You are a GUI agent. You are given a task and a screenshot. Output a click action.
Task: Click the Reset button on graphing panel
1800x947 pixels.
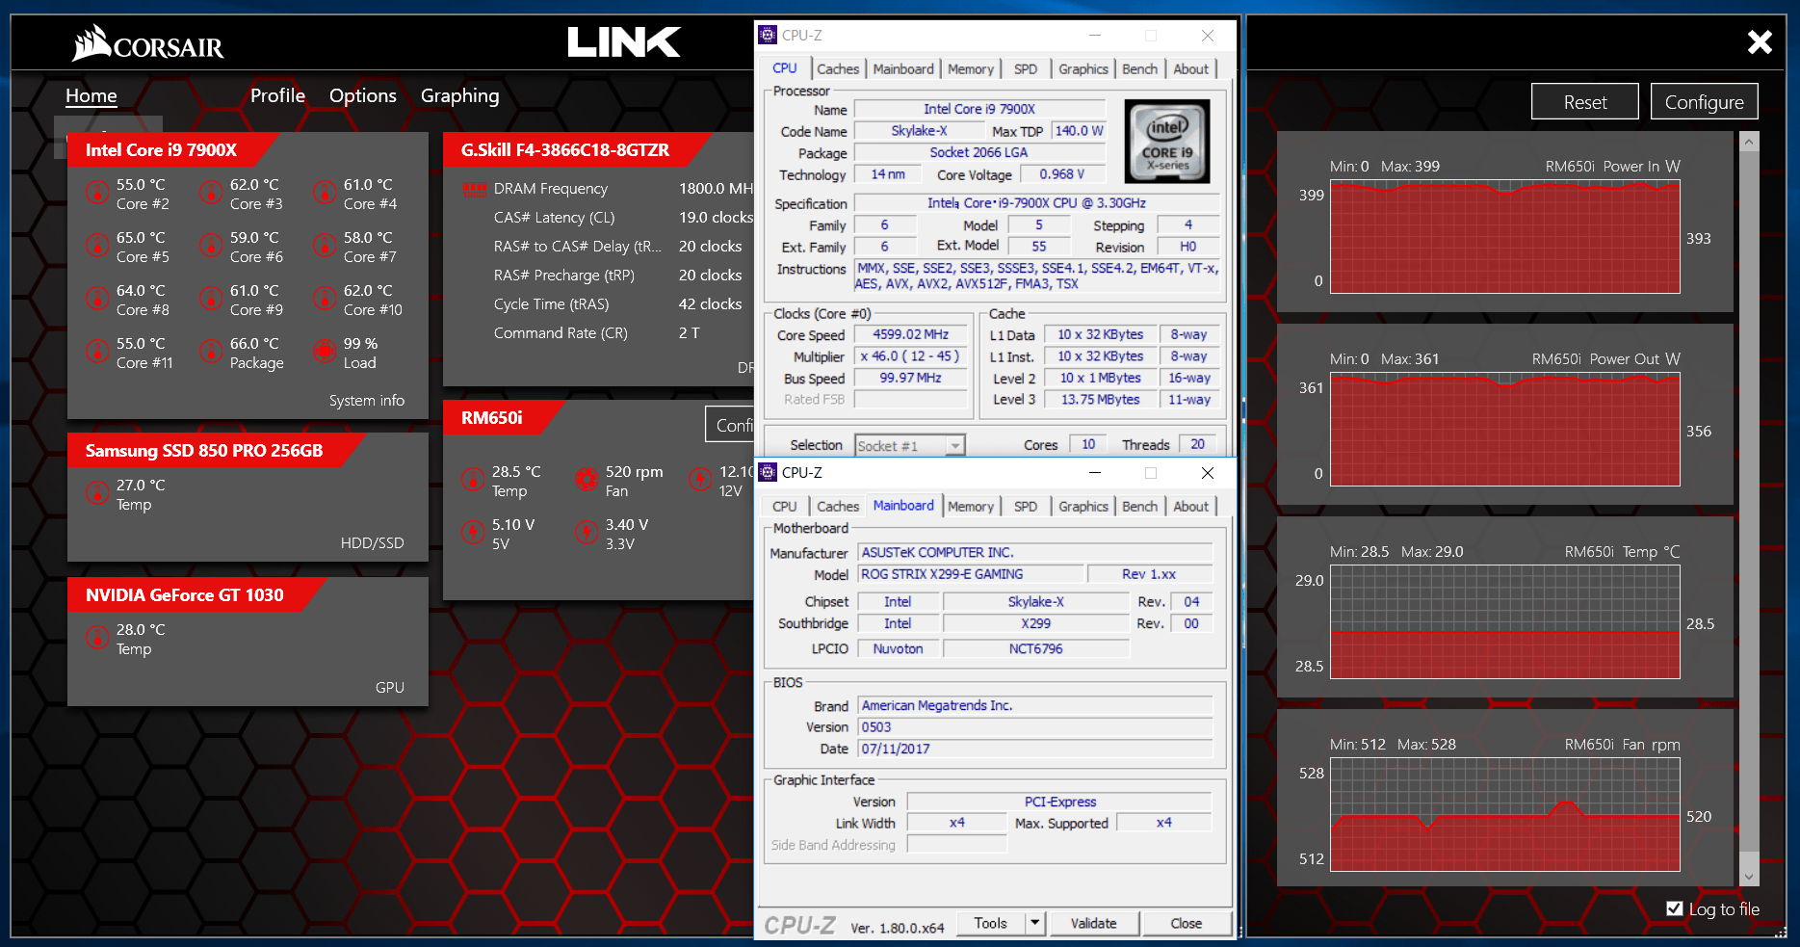coord(1585,102)
